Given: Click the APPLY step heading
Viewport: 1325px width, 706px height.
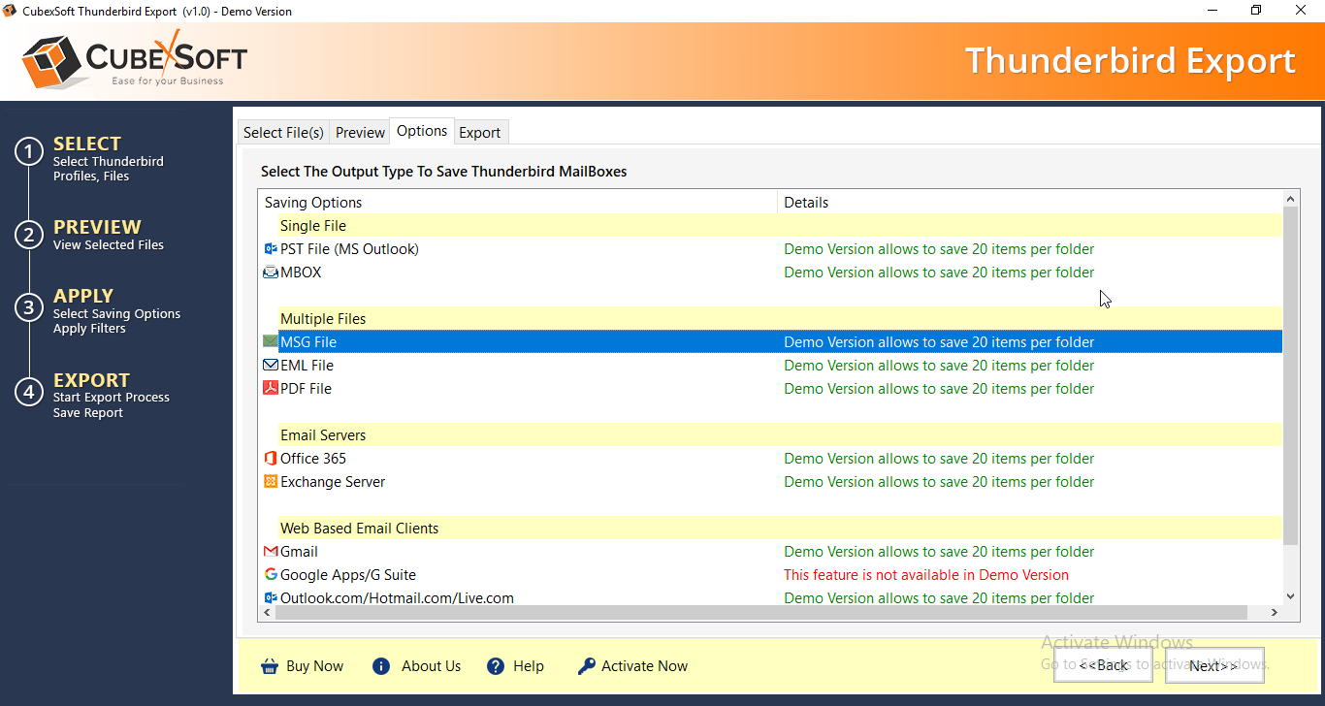Looking at the screenshot, I should tap(83, 296).
